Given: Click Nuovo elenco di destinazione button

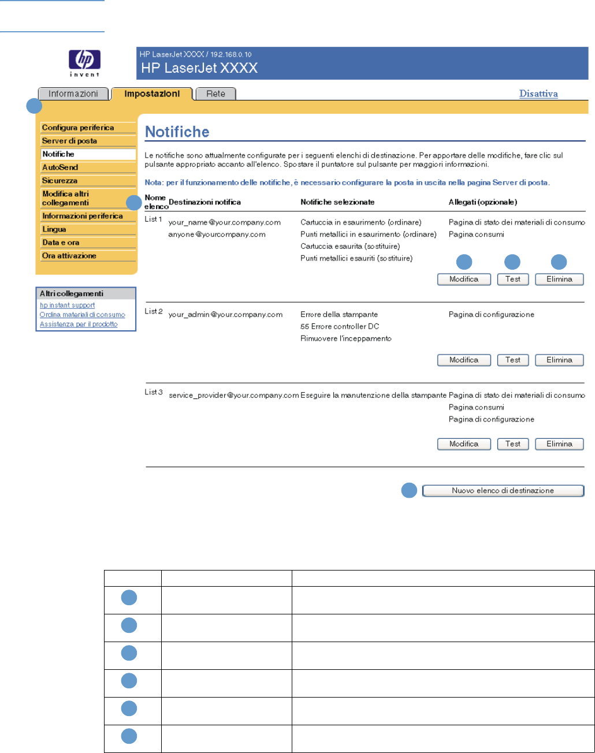Looking at the screenshot, I should pyautogui.click(x=503, y=491).
